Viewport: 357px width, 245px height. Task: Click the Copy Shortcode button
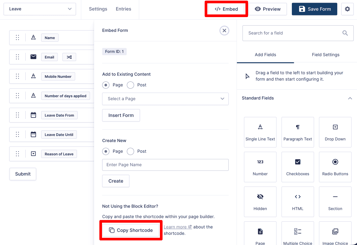pyautogui.click(x=131, y=230)
